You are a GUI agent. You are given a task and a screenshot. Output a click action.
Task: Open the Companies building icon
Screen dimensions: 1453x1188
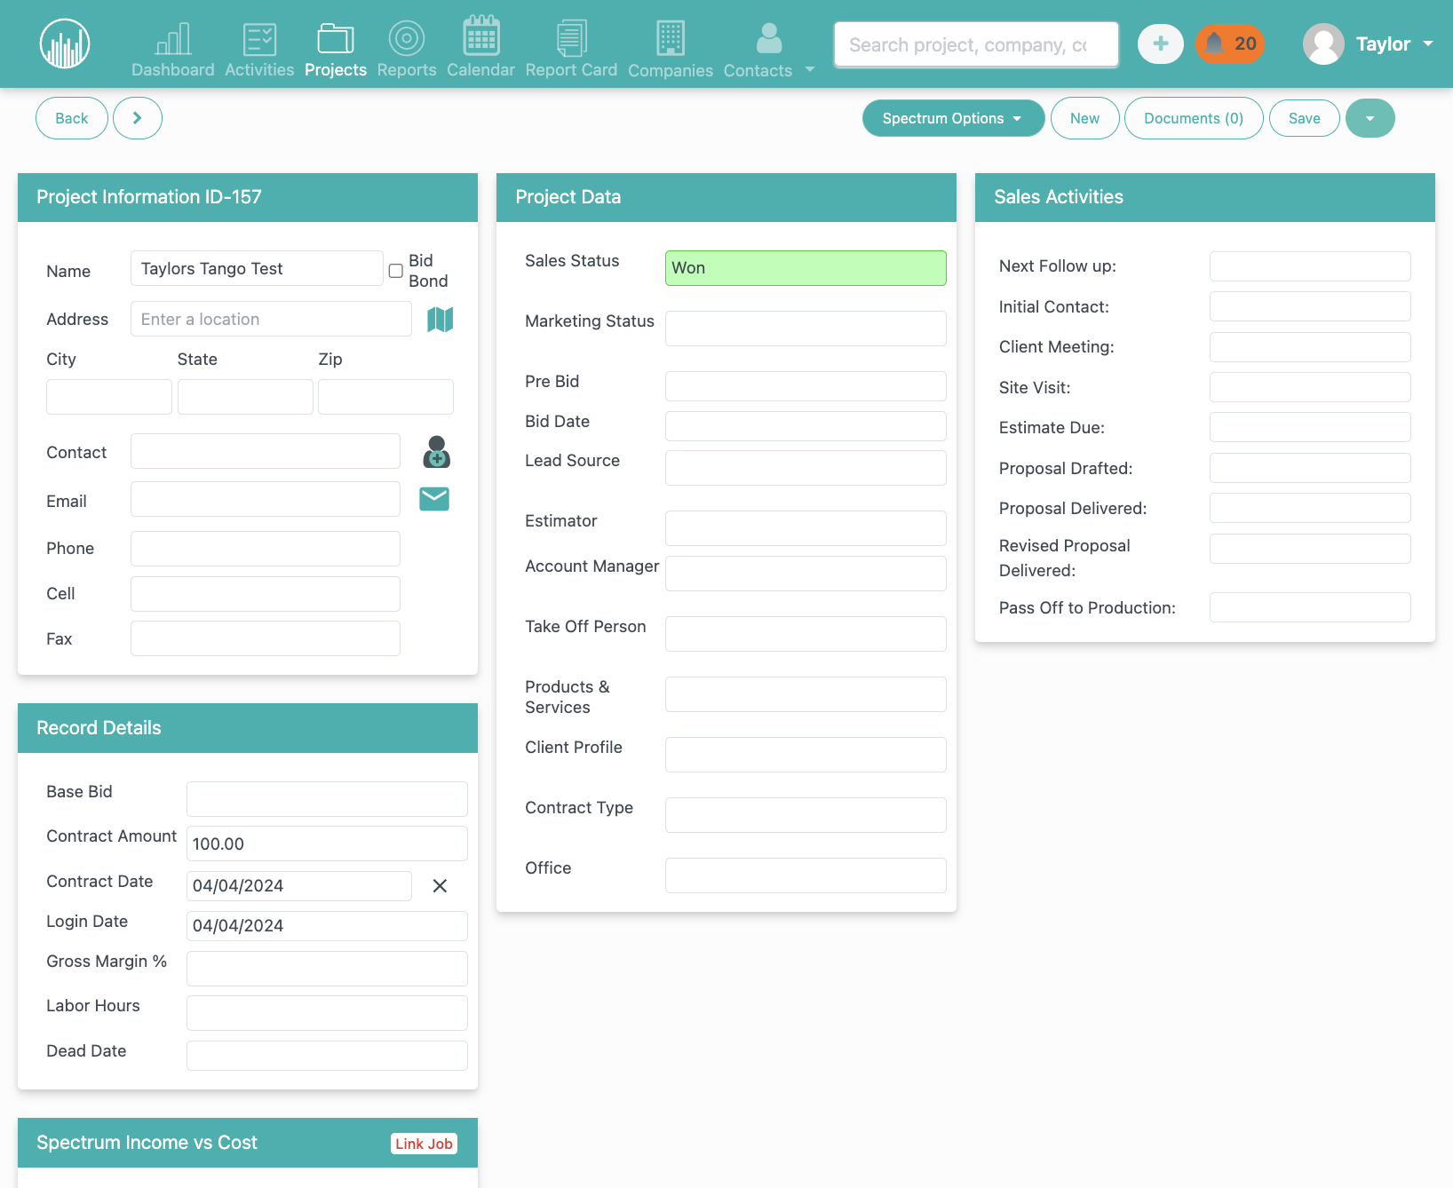671,38
